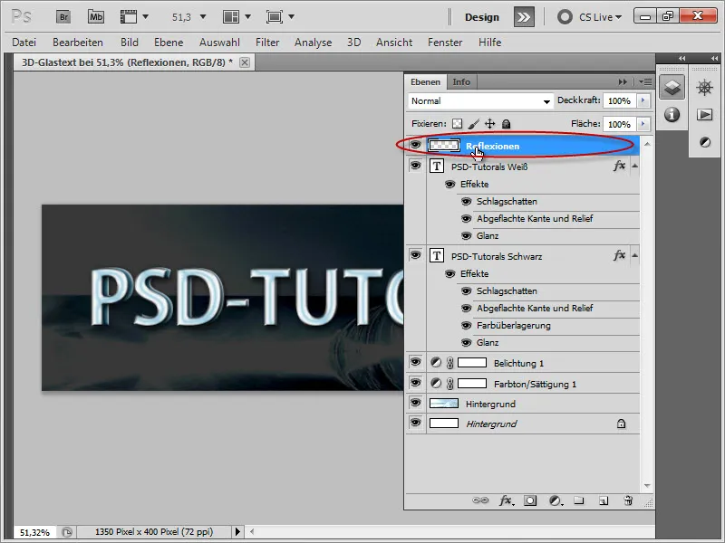The image size is (725, 543).
Task: Click the 51,32% zoom field in status bar
Action: (x=34, y=532)
